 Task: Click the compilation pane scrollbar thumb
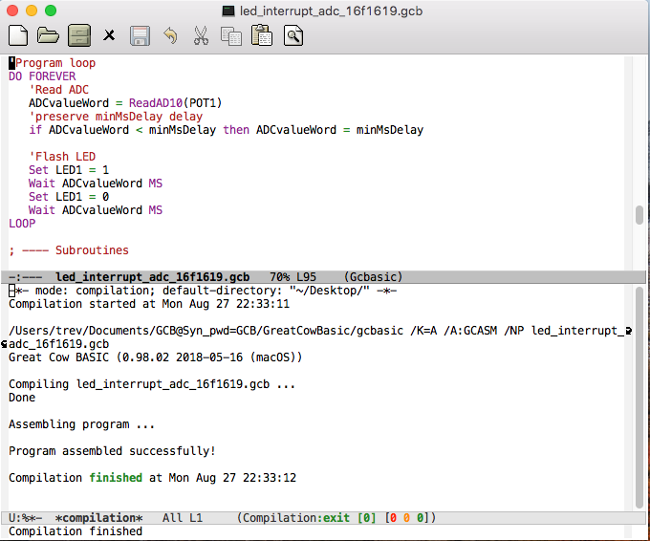click(639, 398)
